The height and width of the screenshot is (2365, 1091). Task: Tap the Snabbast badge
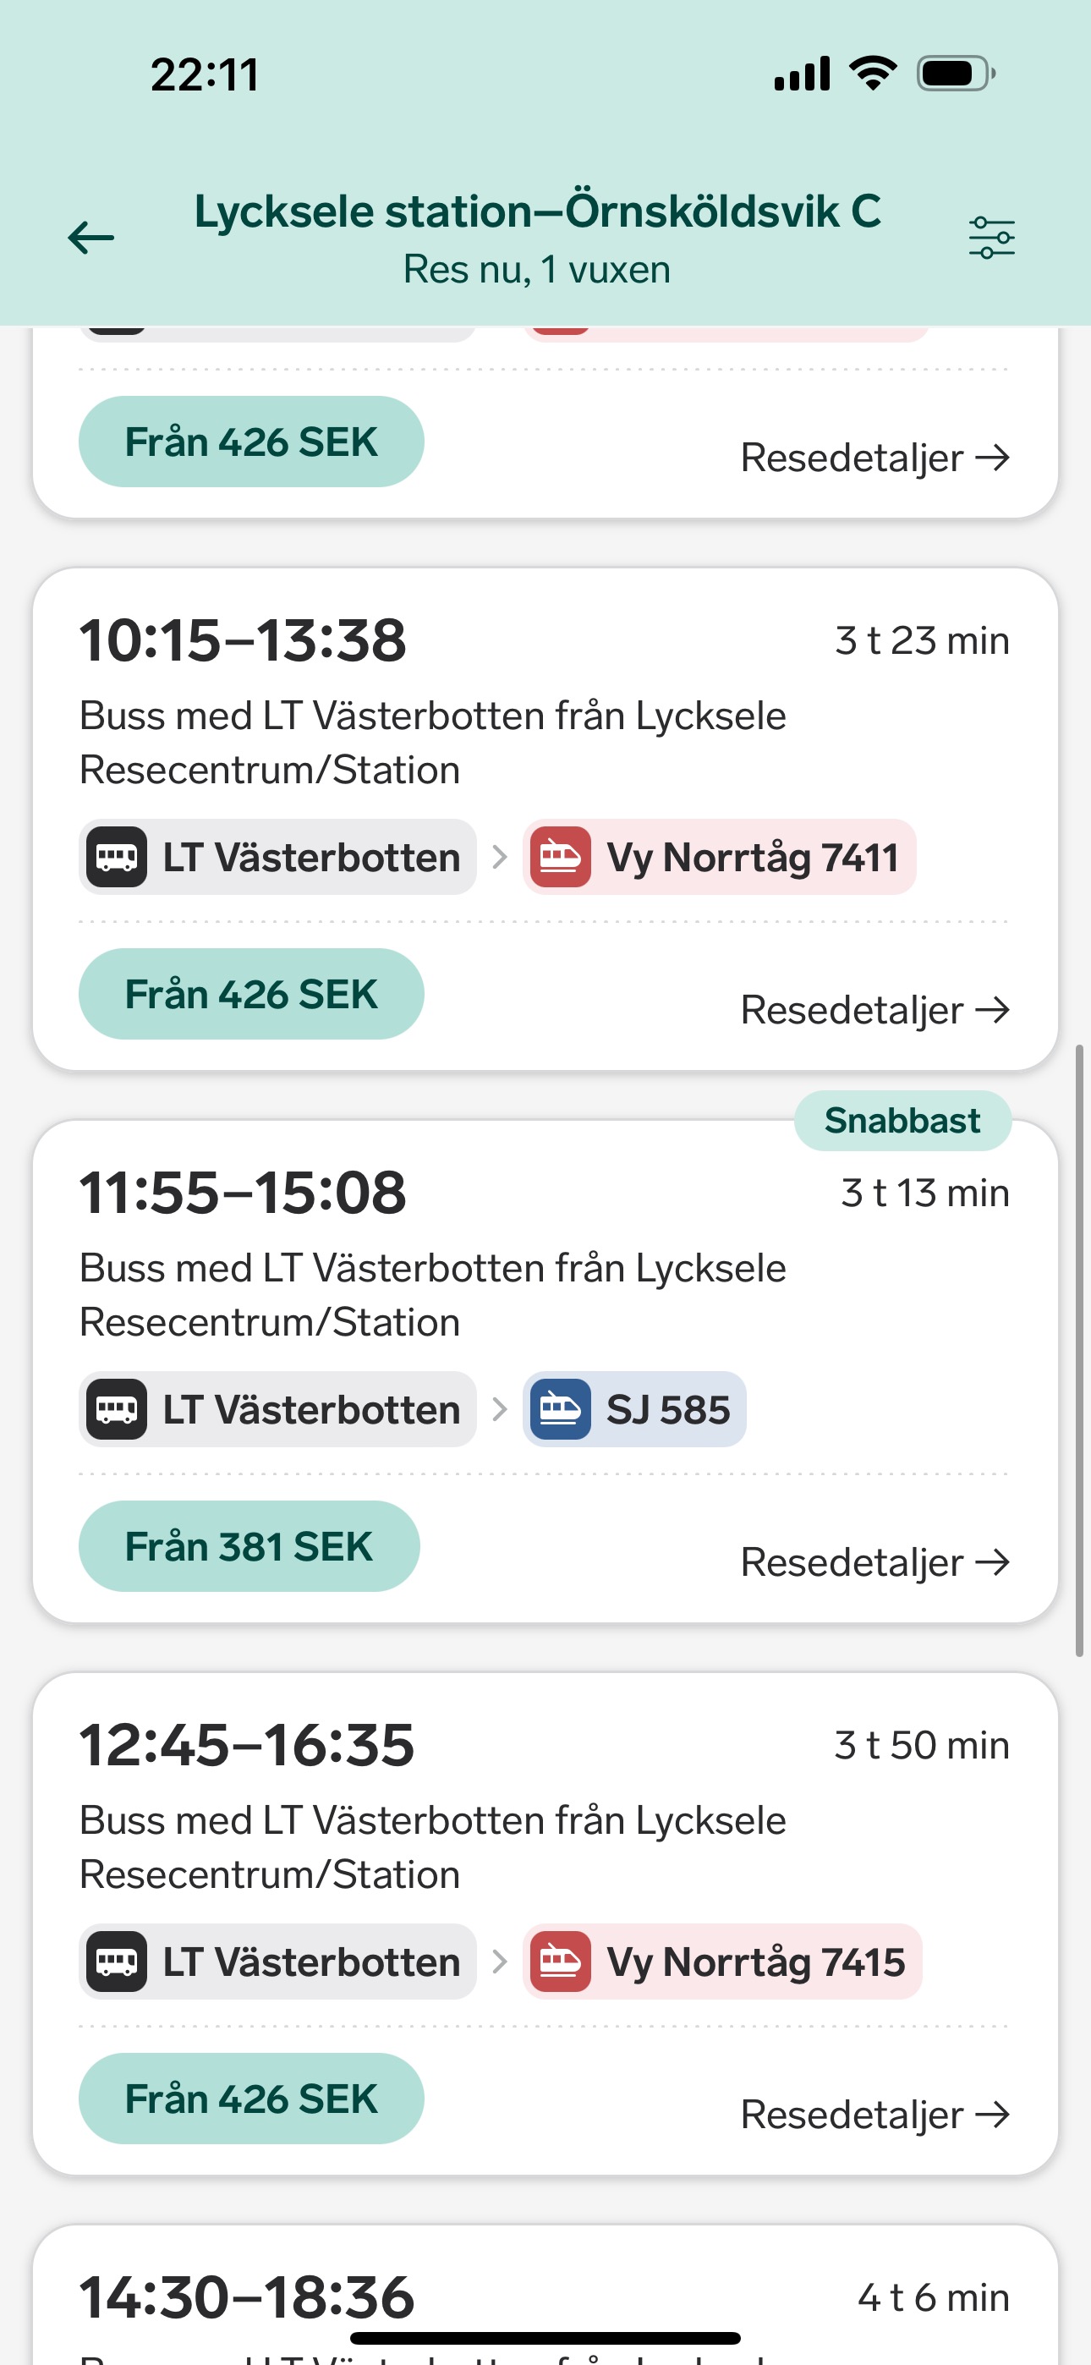pyautogui.click(x=902, y=1121)
